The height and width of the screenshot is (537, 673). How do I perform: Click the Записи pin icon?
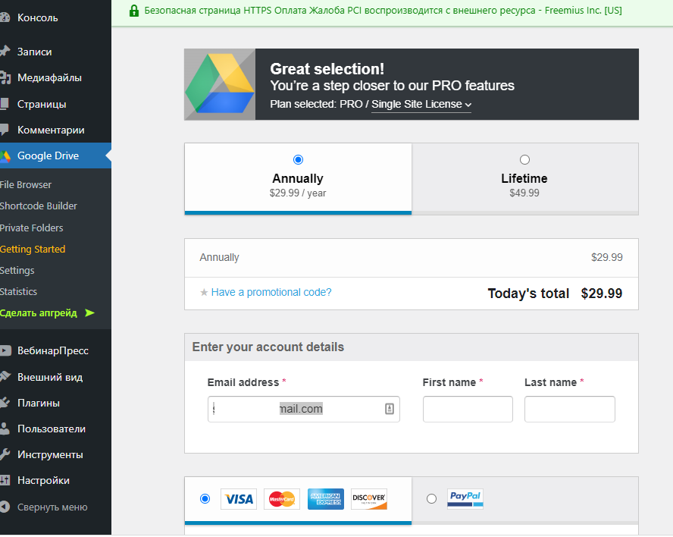[5, 52]
